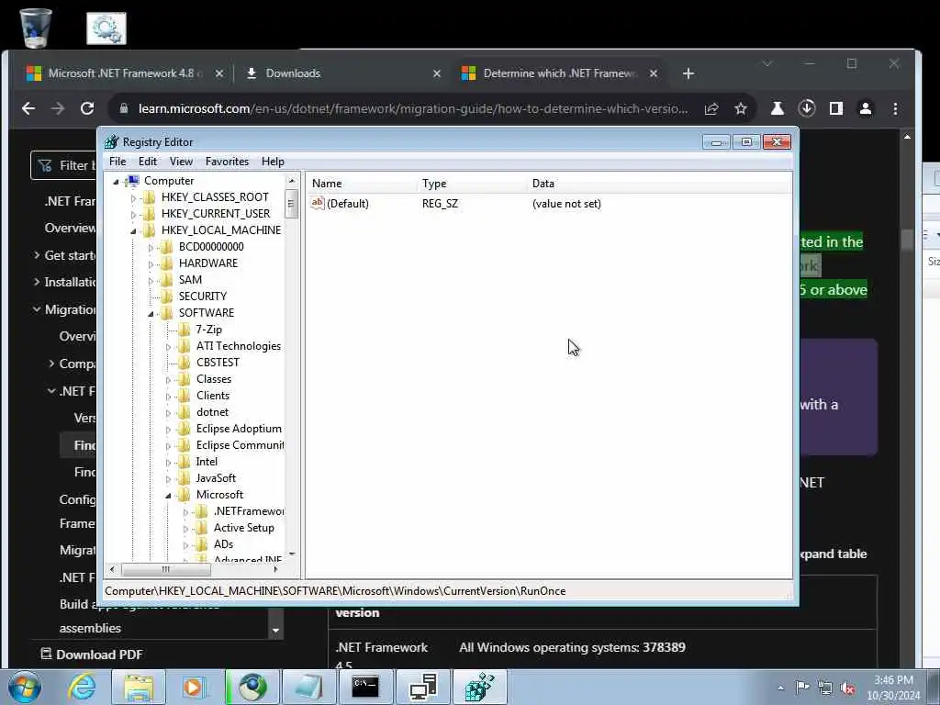Open Windows Media Player from the taskbar
Screen dimensions: 940x705
pos(194,687)
